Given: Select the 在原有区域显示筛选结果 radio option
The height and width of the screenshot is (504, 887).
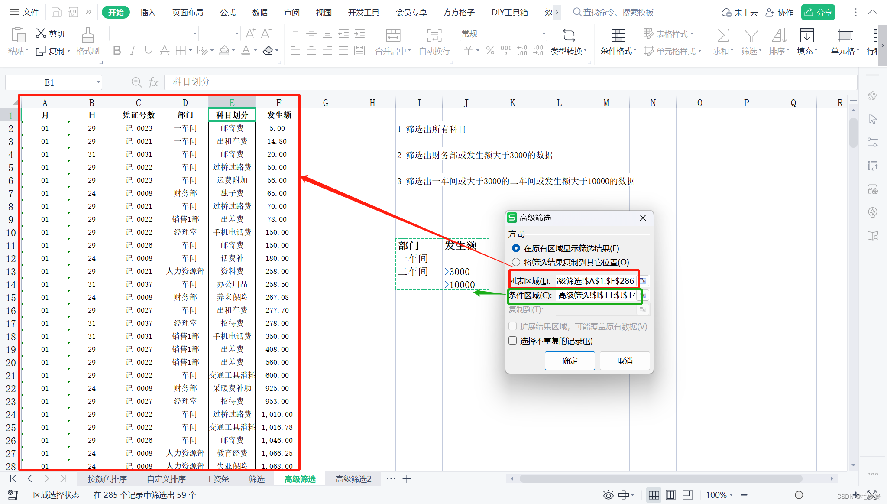Looking at the screenshot, I should tap(516, 248).
